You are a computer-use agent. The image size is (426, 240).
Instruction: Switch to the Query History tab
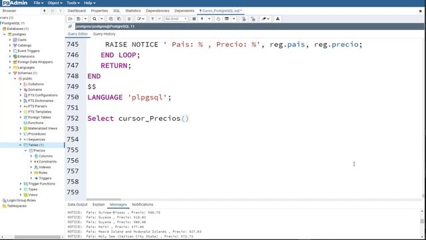(104, 34)
